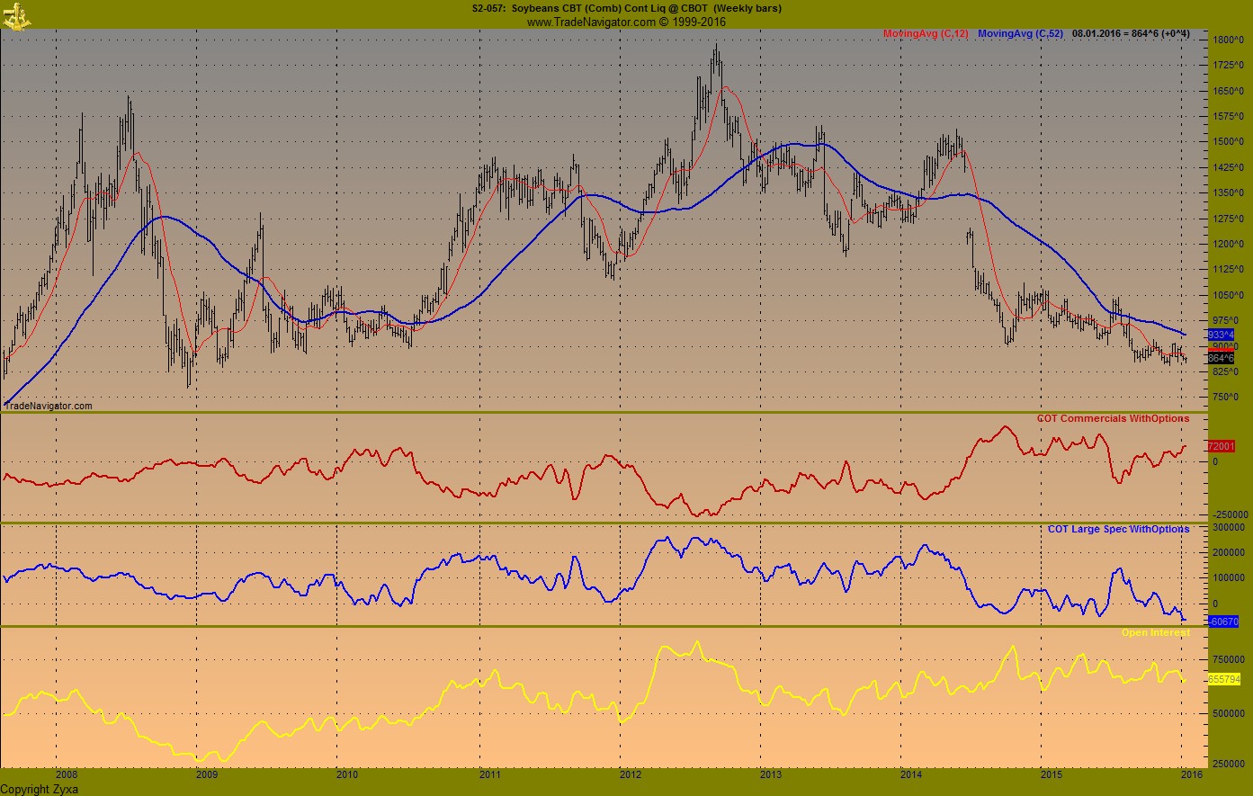This screenshot has width=1253, height=796.
Task: Click the 2012 year marker on time axis
Action: (x=631, y=774)
